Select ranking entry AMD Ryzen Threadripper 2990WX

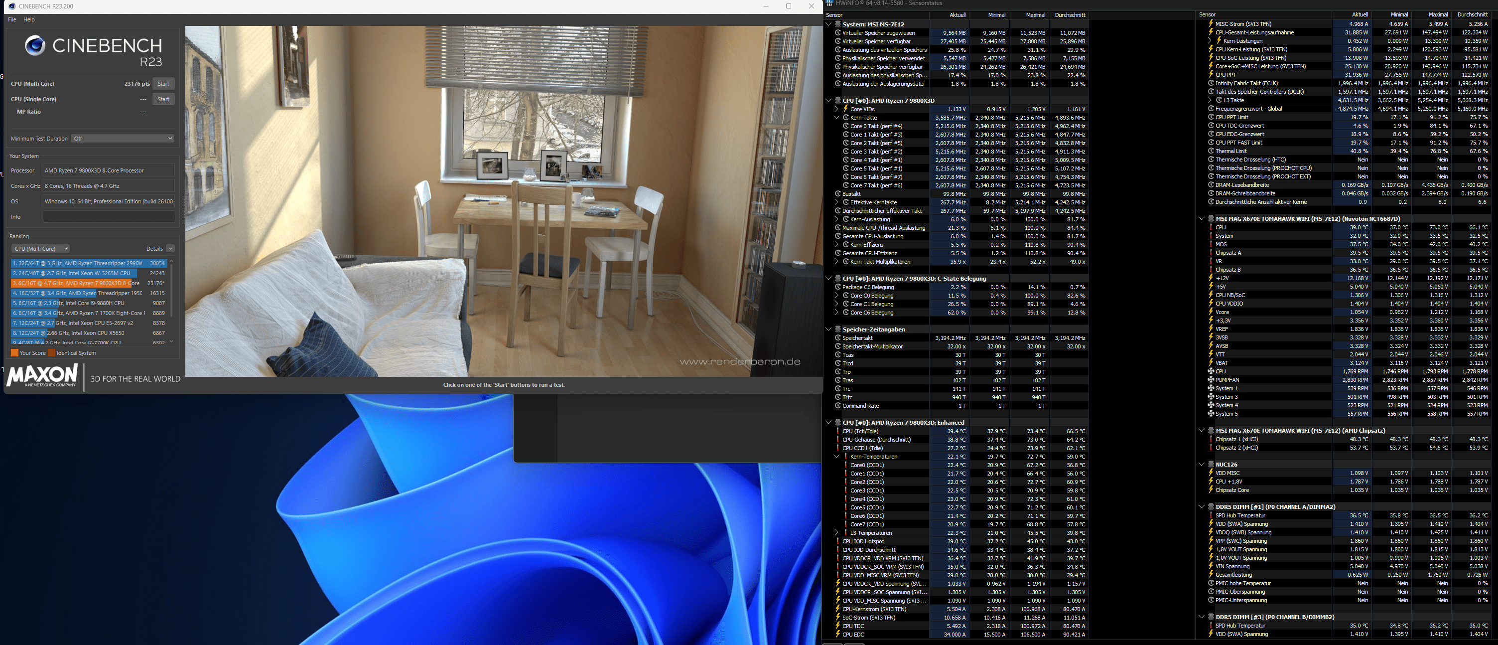[88, 263]
